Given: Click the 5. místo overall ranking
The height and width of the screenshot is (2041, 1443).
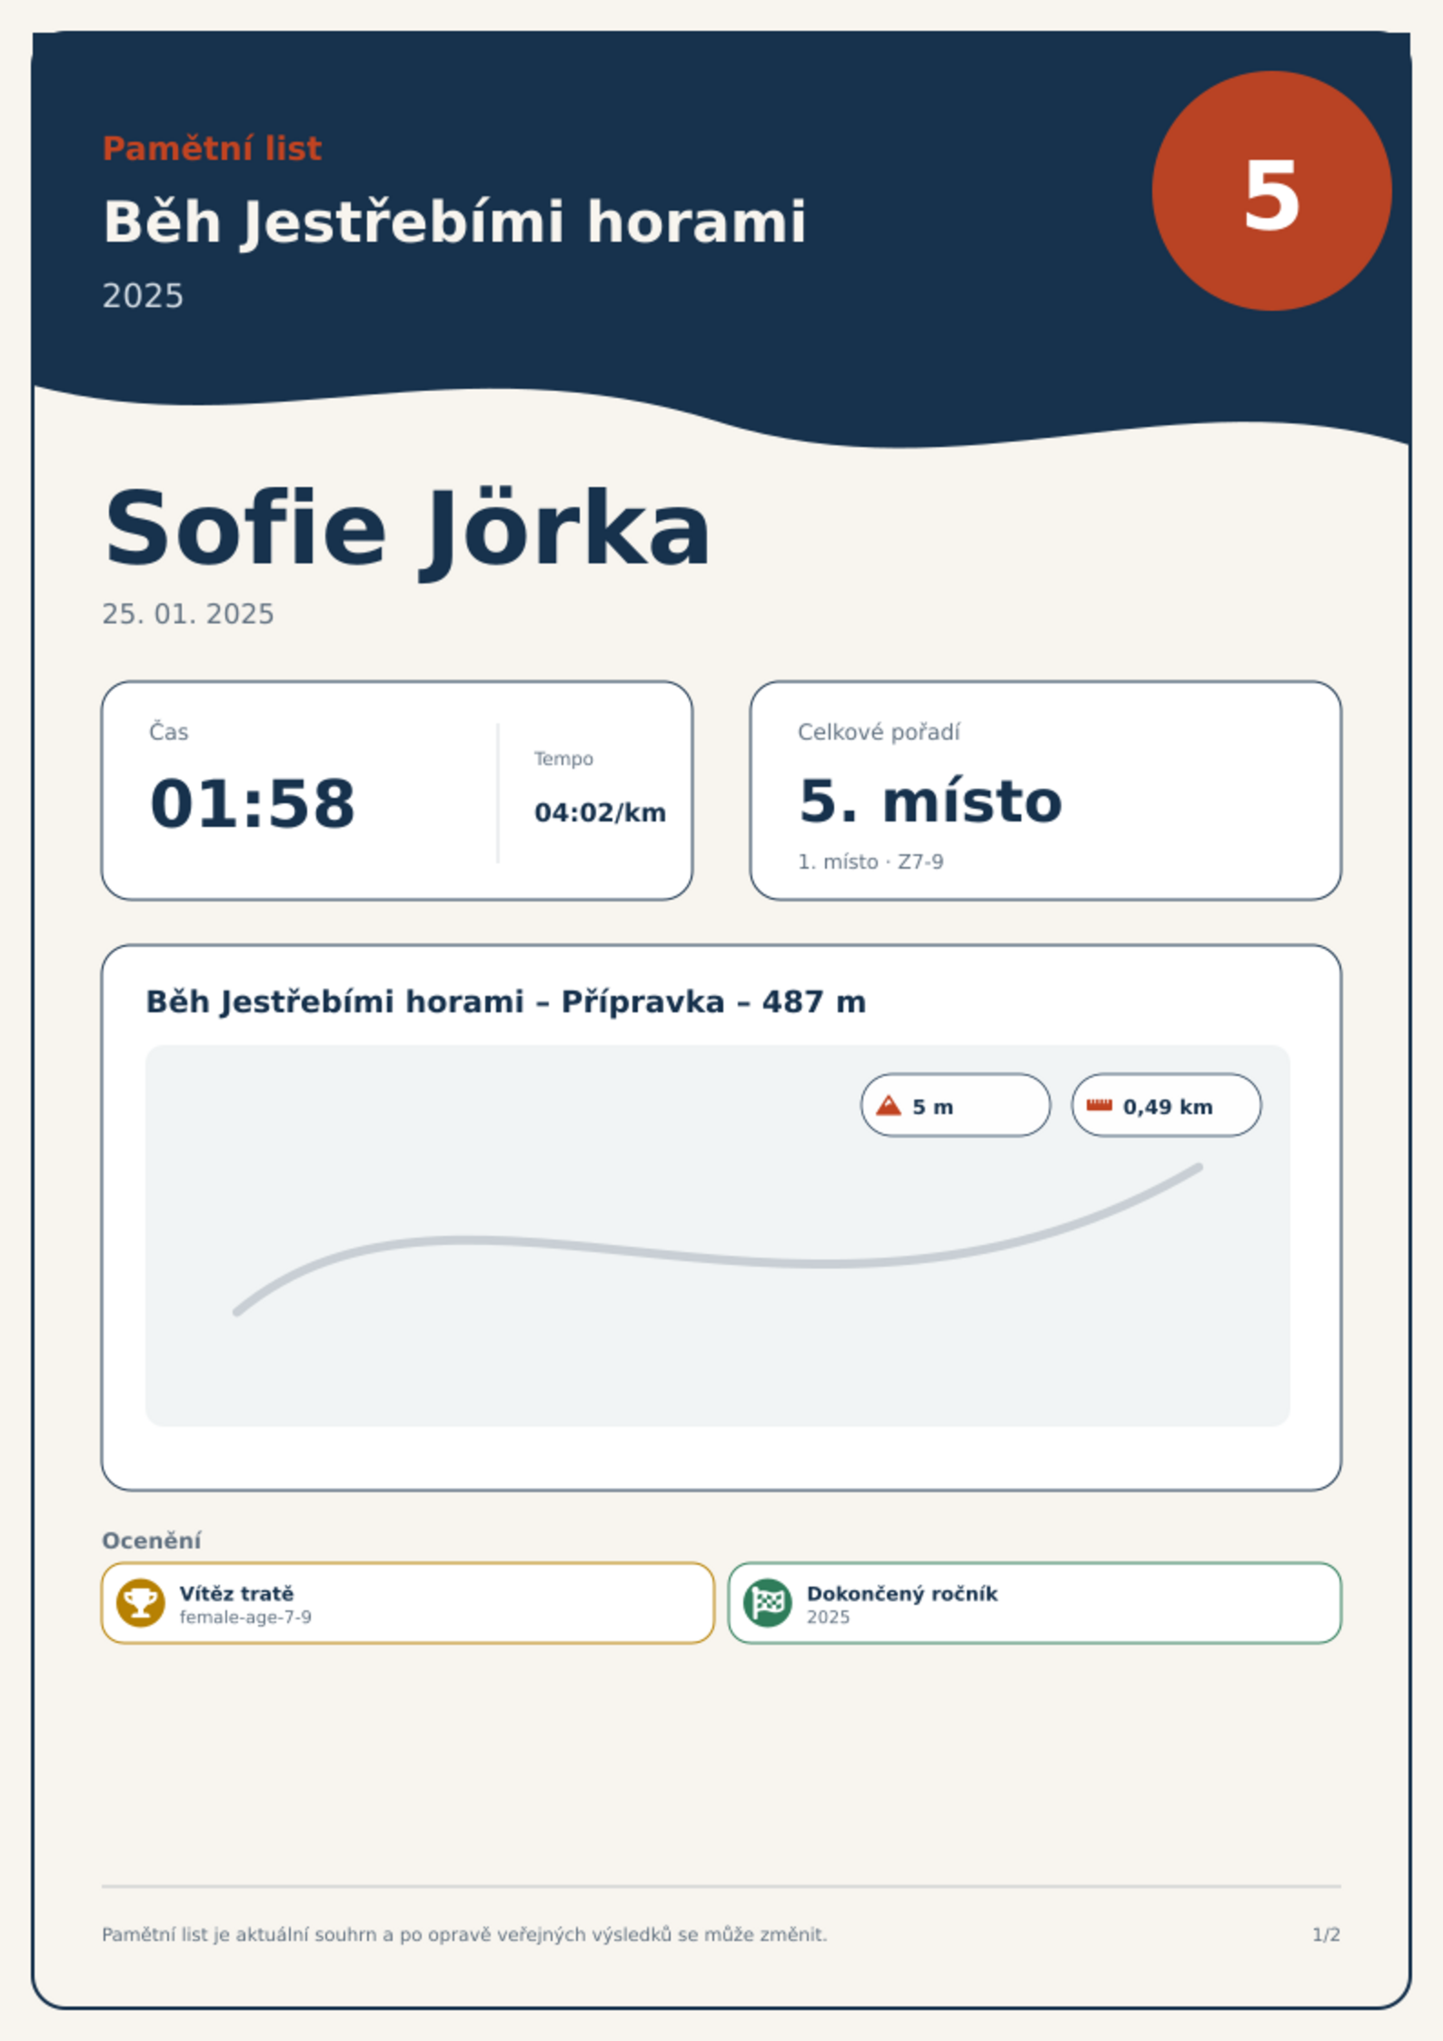Looking at the screenshot, I should coord(930,801).
